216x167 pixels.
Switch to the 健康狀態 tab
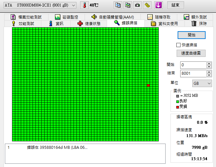click(x=89, y=24)
